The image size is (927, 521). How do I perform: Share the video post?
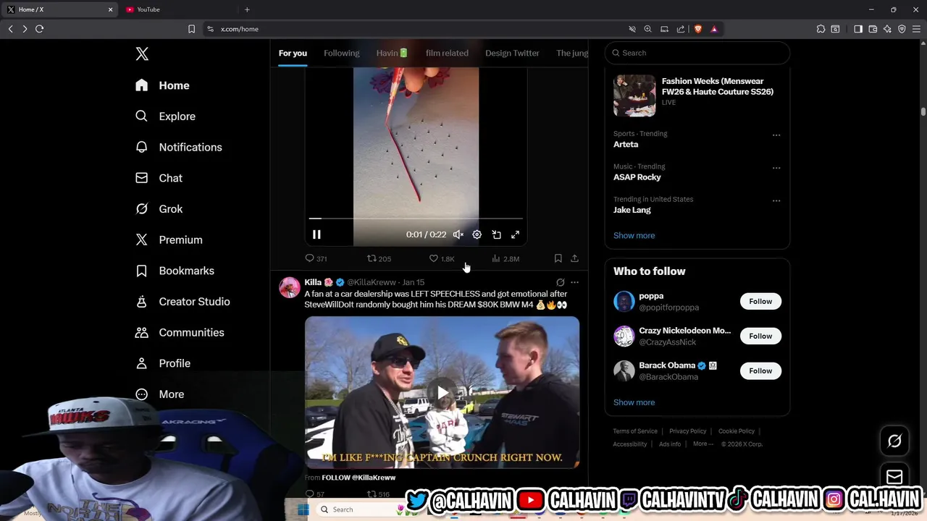point(574,258)
